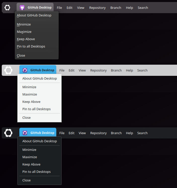Click GitHub Desktop cat icon in top panel
Screen dimensions: 177x188
click(22, 8)
